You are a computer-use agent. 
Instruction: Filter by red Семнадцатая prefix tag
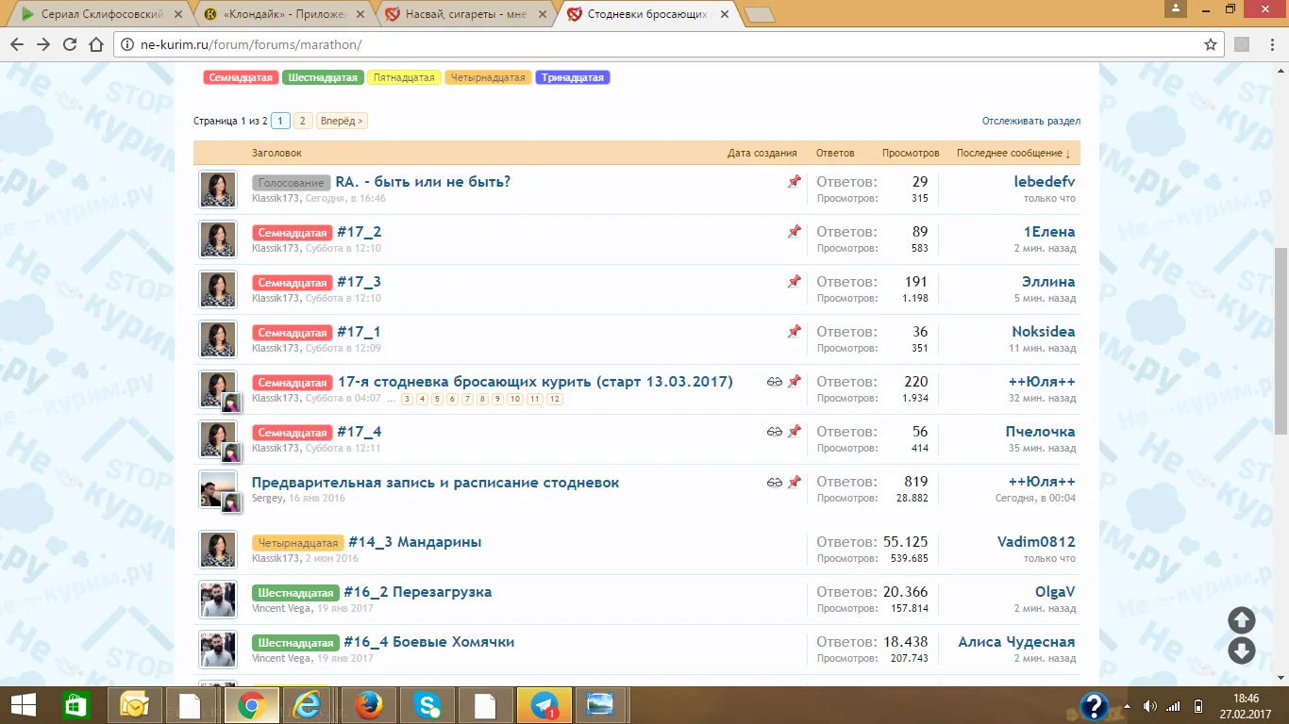241,77
